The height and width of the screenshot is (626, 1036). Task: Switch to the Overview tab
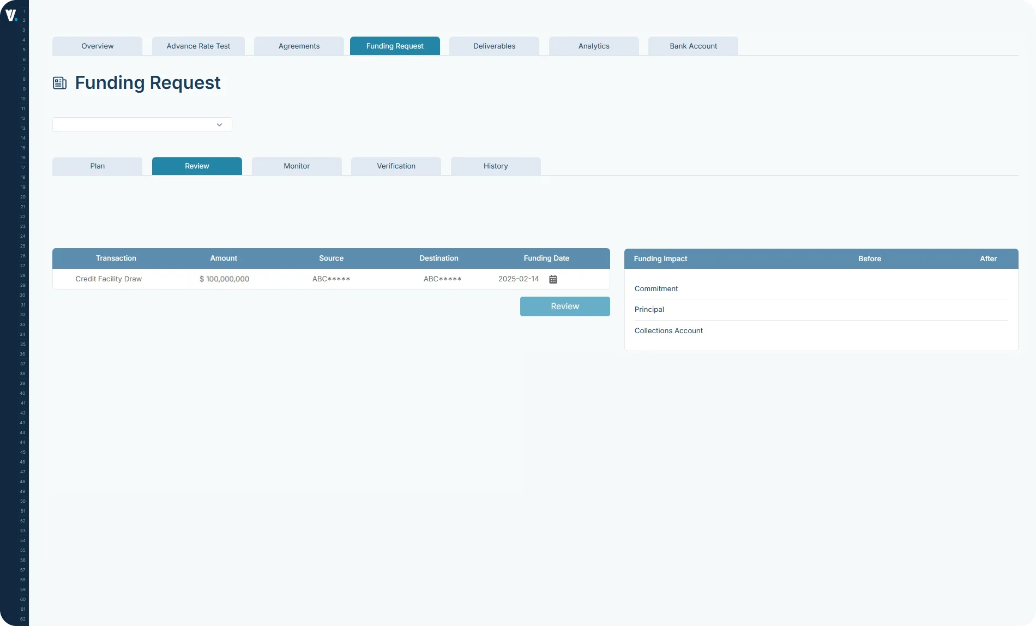point(97,46)
